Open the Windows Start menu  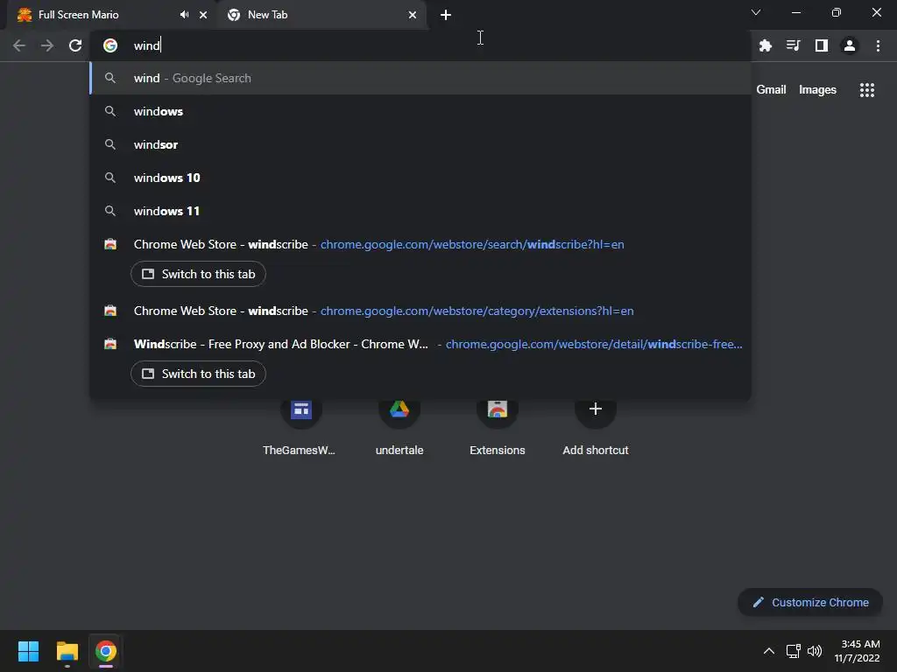28,651
